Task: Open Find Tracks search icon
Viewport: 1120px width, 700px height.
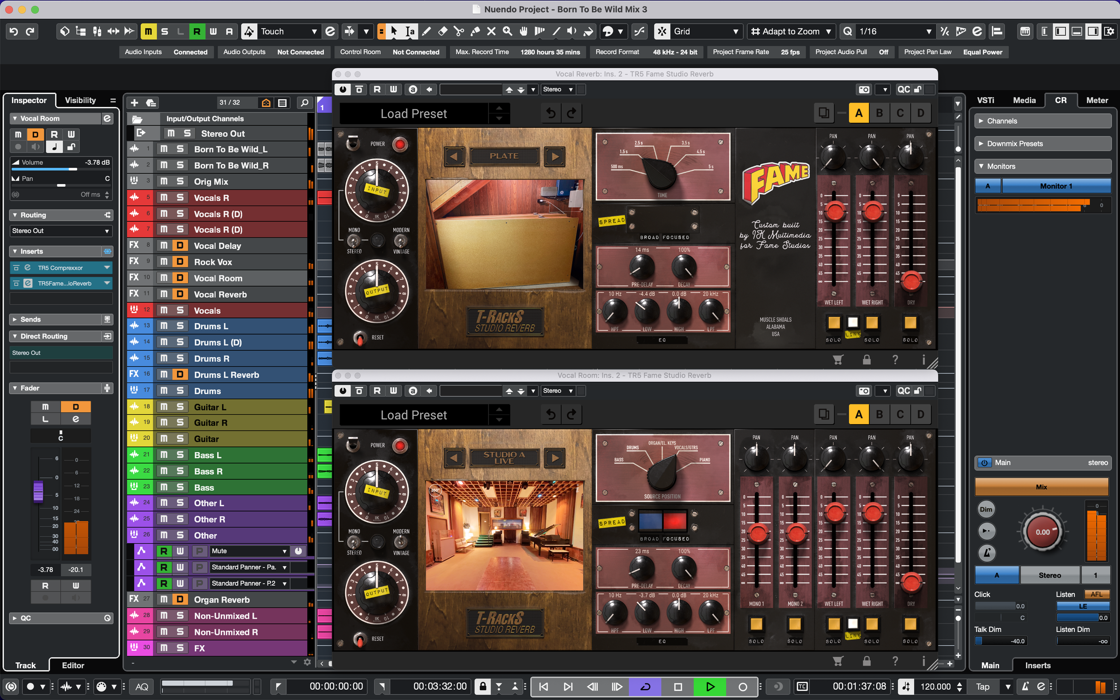Action: click(304, 102)
